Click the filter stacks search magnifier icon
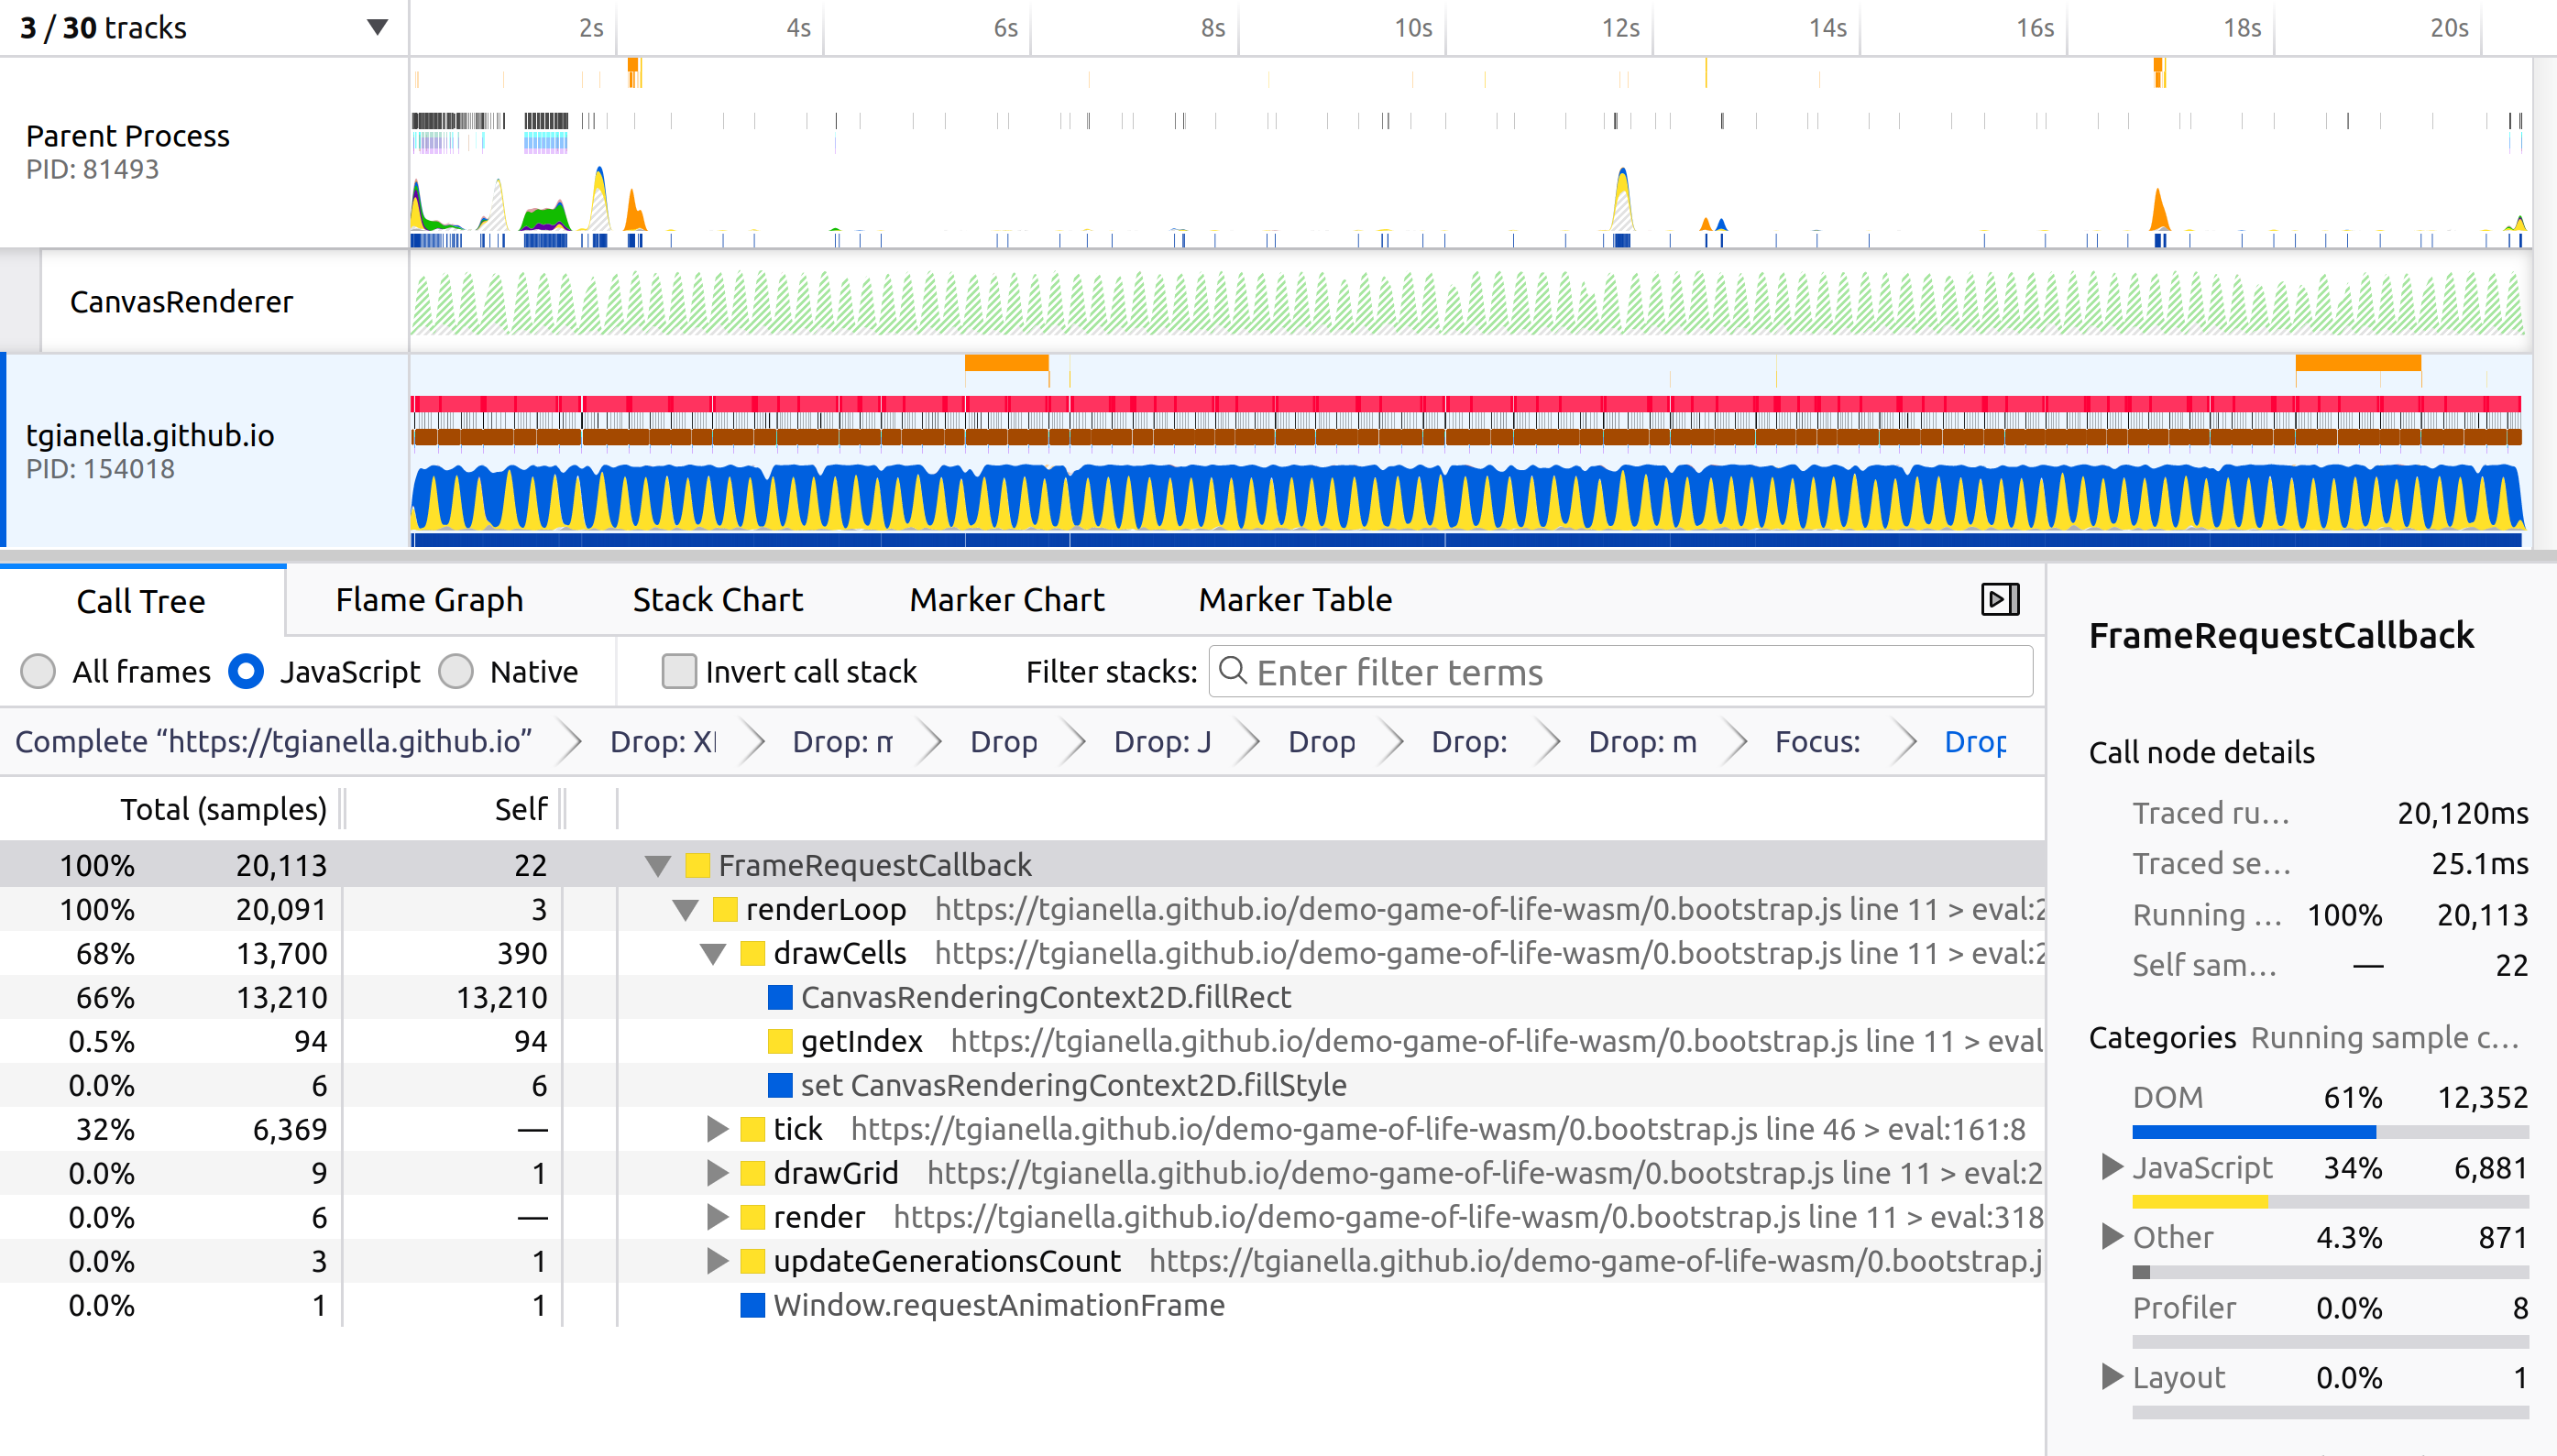 click(1233, 671)
